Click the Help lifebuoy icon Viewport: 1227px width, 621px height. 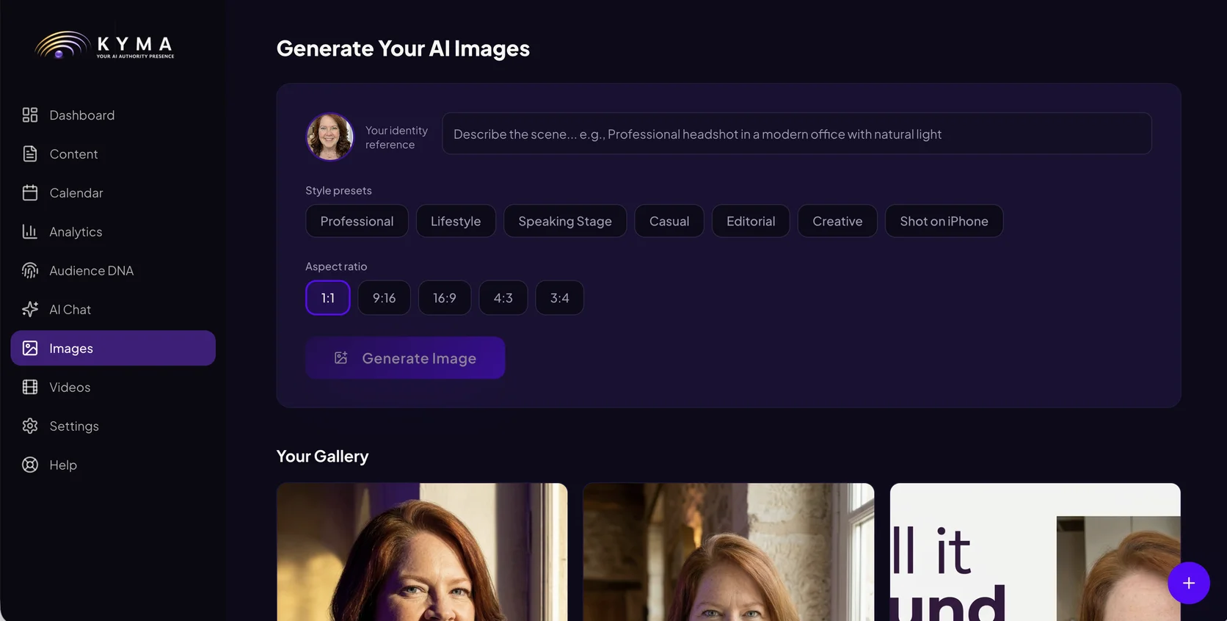point(30,465)
